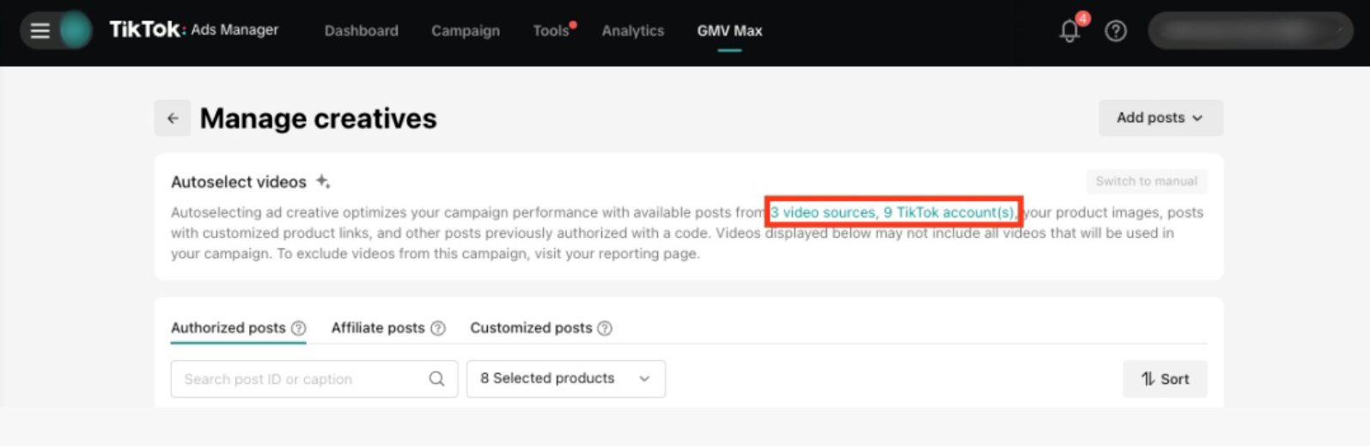Click the search magnifier icon

[x=436, y=379]
